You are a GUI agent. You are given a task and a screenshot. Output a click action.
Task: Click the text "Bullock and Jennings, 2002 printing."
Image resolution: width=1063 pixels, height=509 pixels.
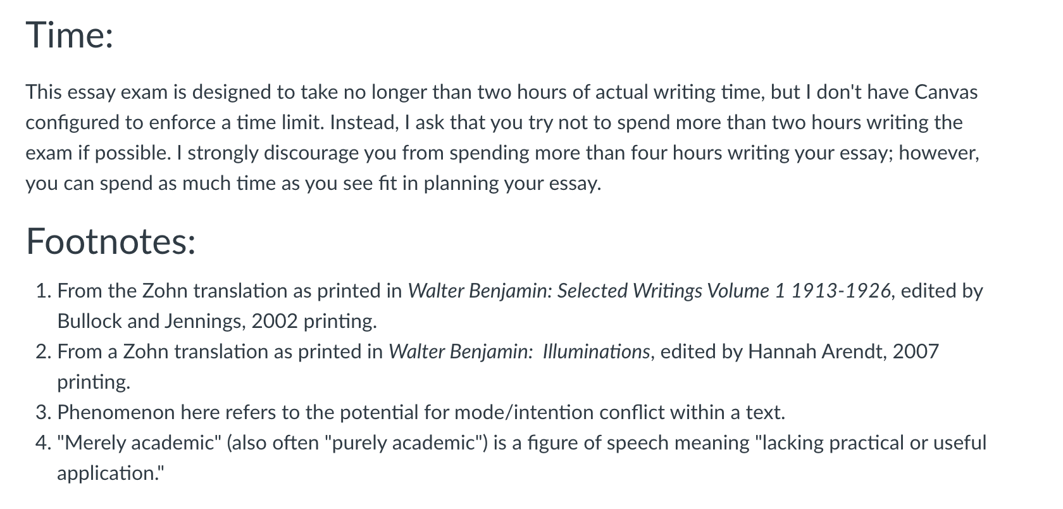217,321
